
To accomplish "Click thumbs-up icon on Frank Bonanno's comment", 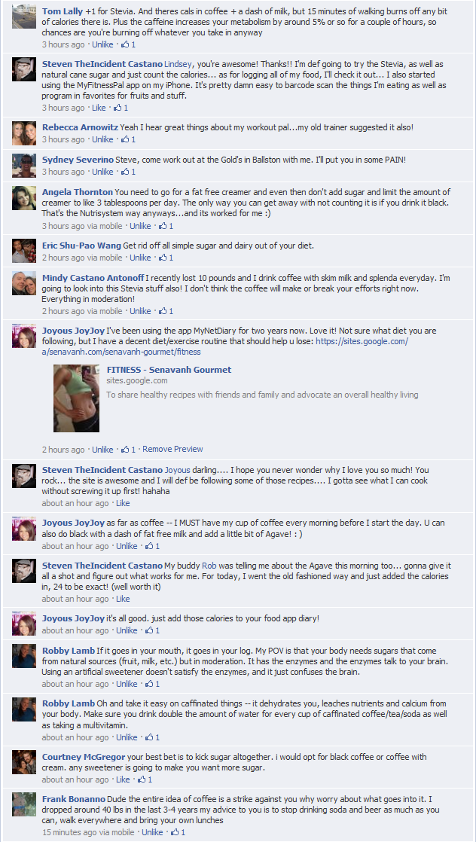I will point(175,831).
